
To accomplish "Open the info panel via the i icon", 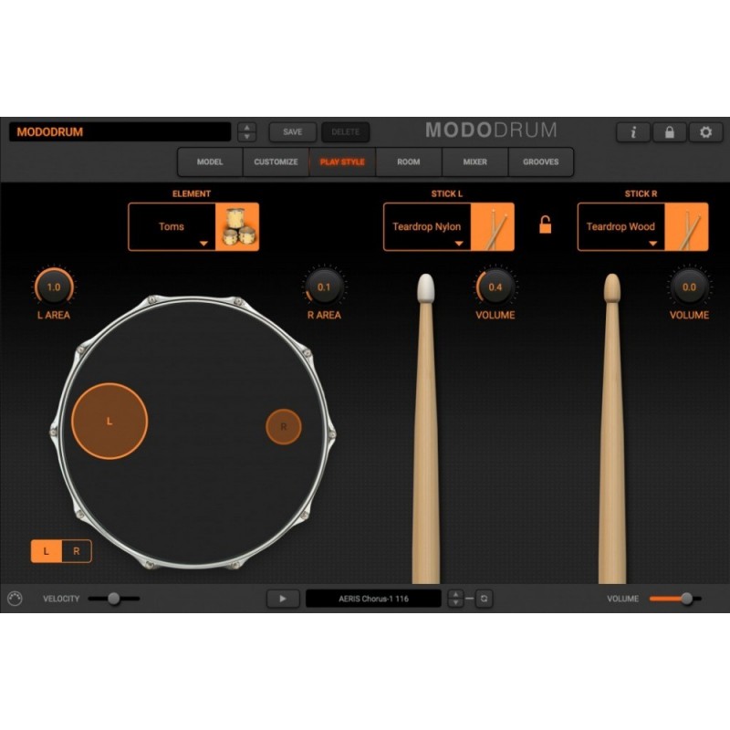I will 632,131.
